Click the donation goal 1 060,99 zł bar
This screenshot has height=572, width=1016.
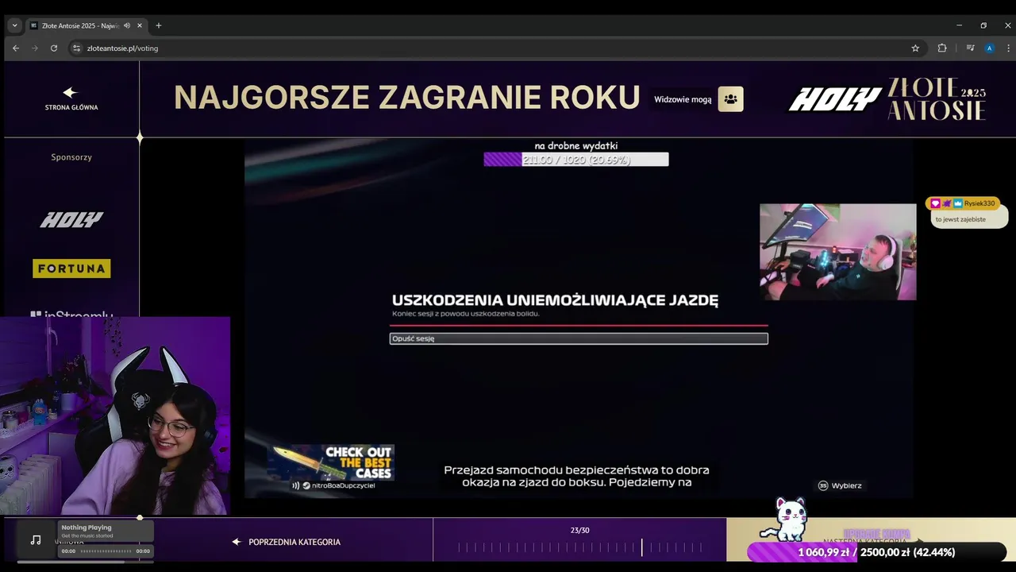pos(876,552)
